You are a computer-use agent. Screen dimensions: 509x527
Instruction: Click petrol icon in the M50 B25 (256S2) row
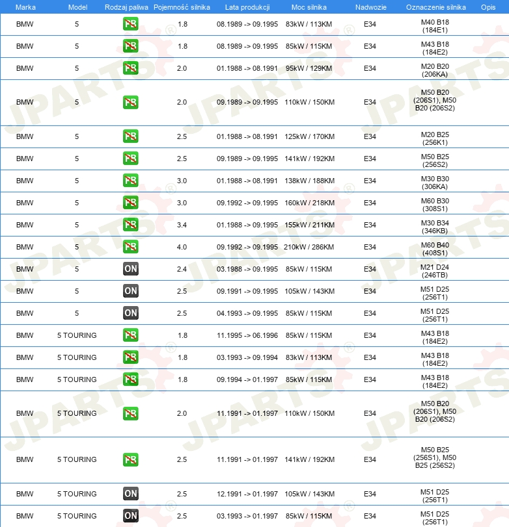coord(131,159)
